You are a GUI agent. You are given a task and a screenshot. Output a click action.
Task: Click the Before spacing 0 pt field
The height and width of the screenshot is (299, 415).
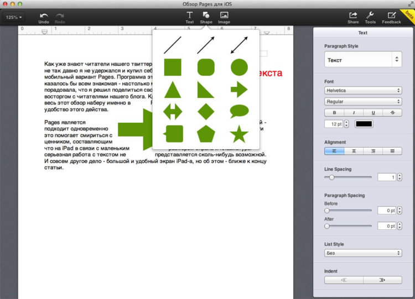(387, 211)
